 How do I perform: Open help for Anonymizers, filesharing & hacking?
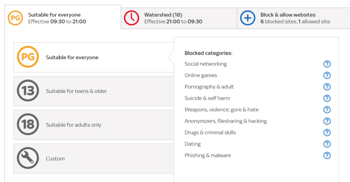tap(327, 121)
